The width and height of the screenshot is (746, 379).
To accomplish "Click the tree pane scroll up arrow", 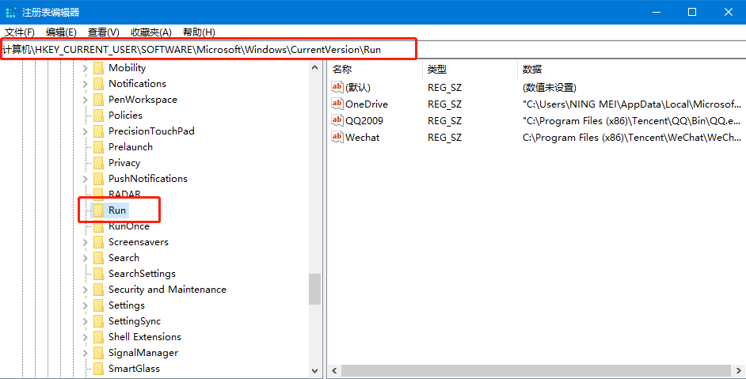I will coord(314,68).
